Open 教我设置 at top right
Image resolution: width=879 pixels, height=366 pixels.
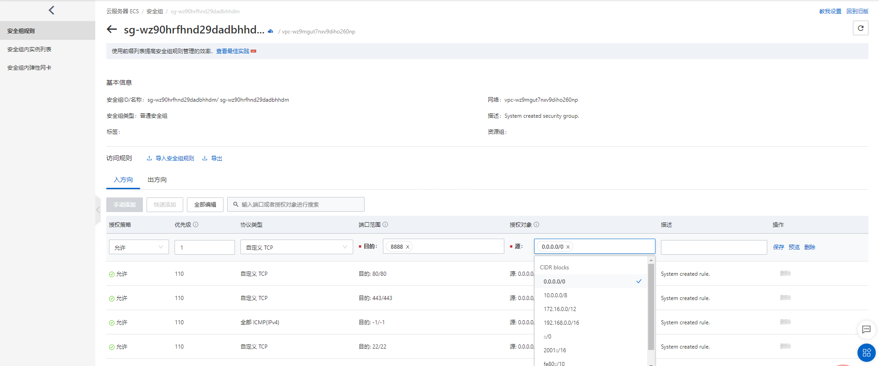point(830,11)
